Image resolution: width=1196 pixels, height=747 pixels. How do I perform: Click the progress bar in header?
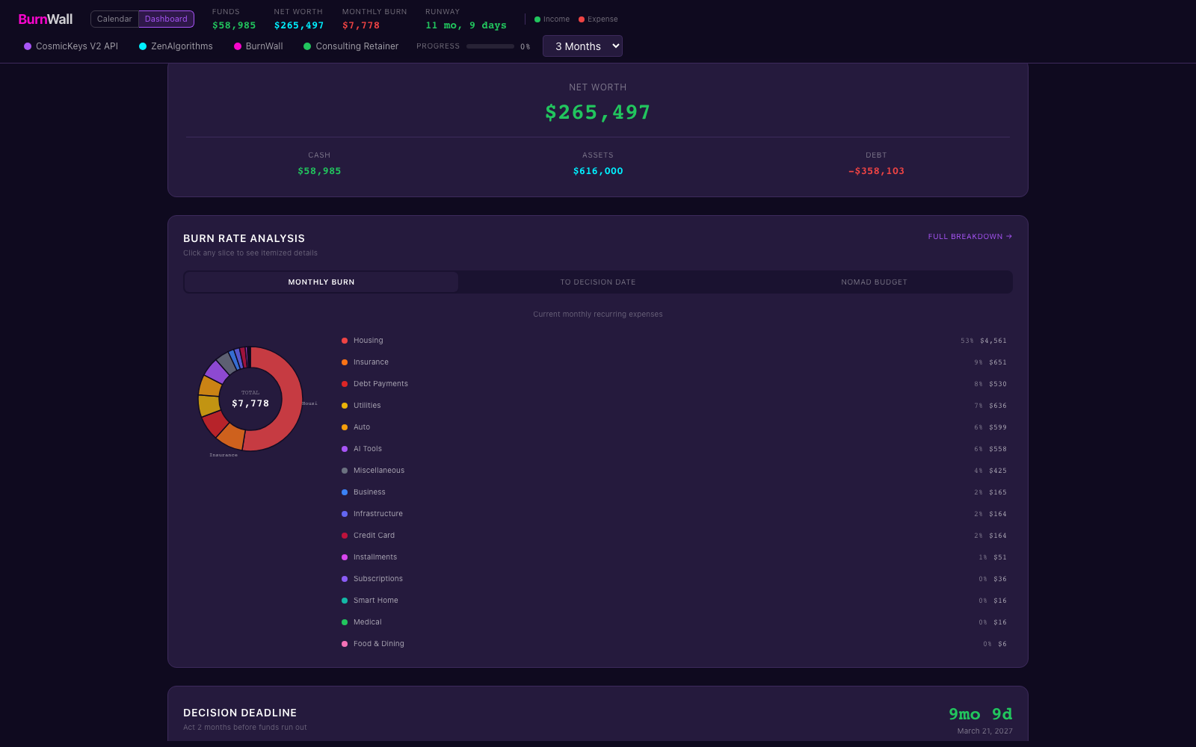tap(490, 46)
